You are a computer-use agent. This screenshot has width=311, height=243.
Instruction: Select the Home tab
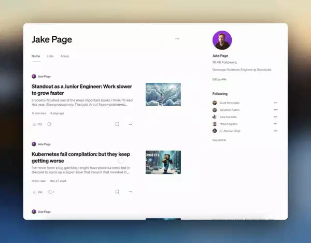pos(36,56)
